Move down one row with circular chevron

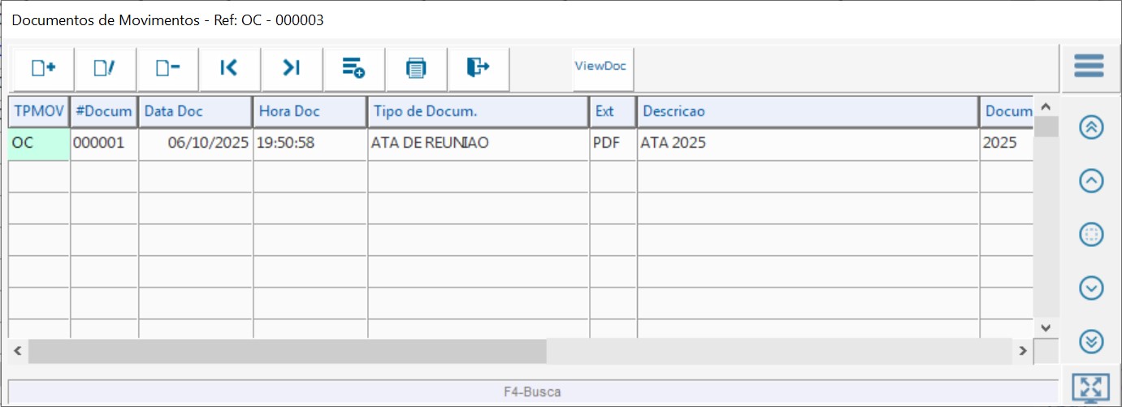(1091, 288)
